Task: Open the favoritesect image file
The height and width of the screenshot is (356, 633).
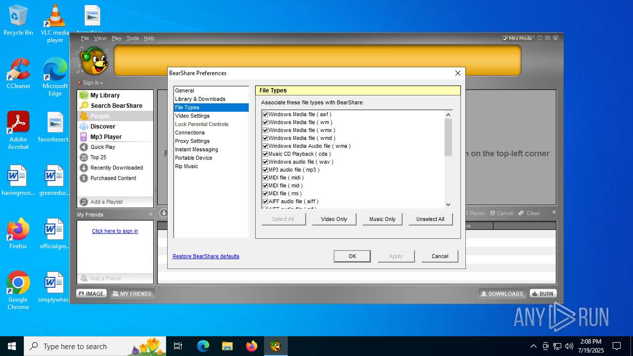Action: 55,127
